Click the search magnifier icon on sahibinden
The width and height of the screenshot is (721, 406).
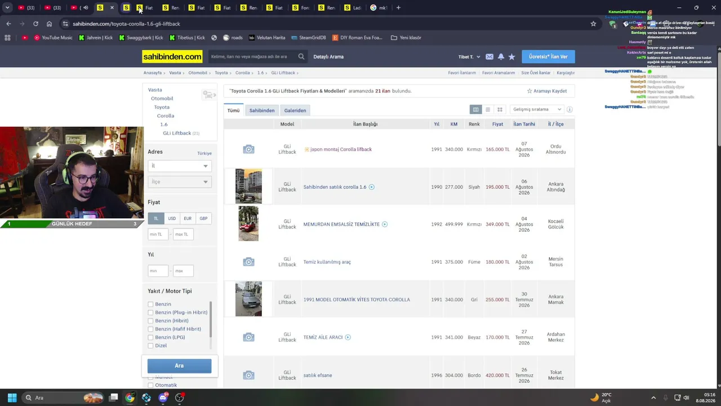coord(301,56)
